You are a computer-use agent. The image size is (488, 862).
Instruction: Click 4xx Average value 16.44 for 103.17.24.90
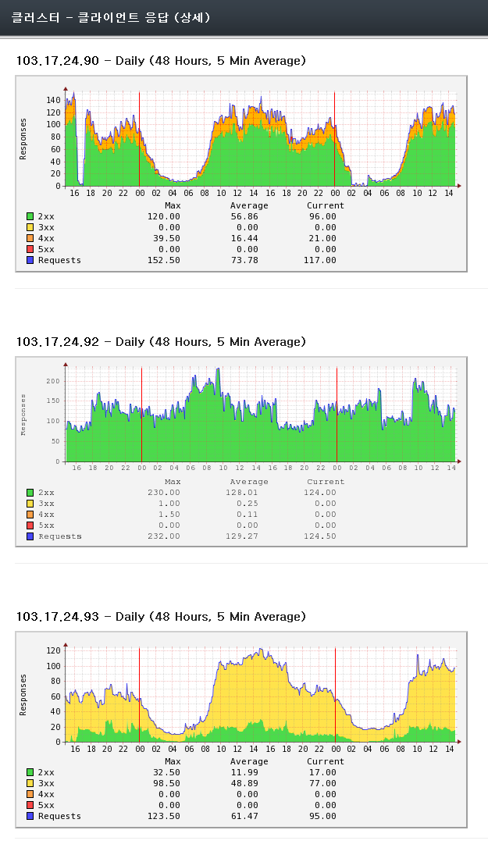tap(244, 239)
